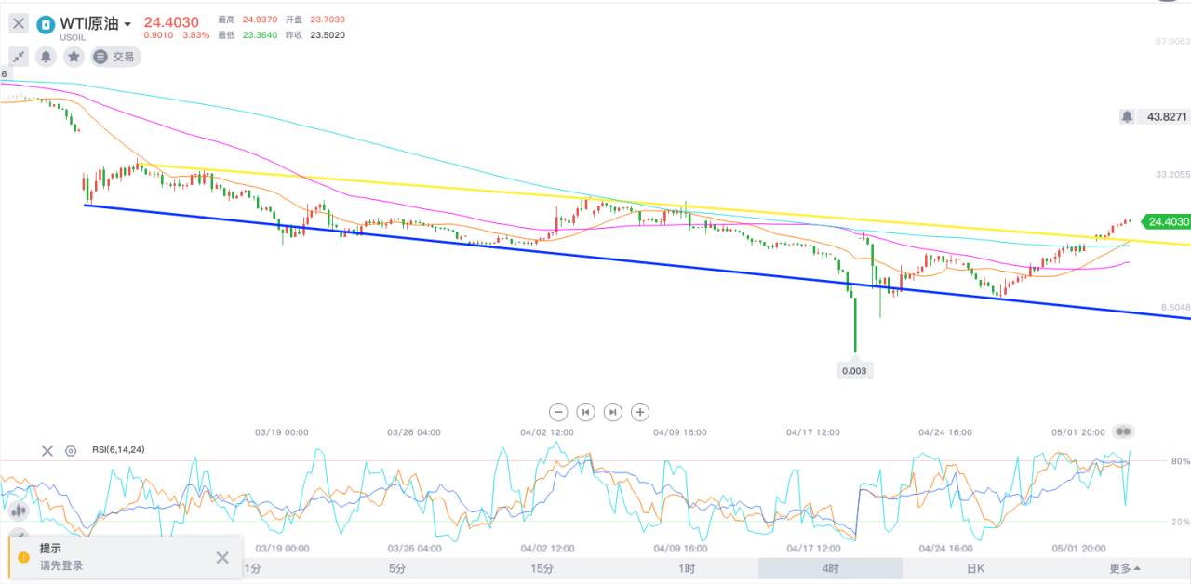Click the 交易 trade button
This screenshot has width=1191, height=584.
tap(115, 57)
